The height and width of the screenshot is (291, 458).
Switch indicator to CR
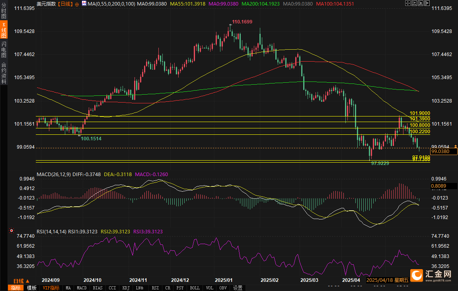[x=168, y=288]
